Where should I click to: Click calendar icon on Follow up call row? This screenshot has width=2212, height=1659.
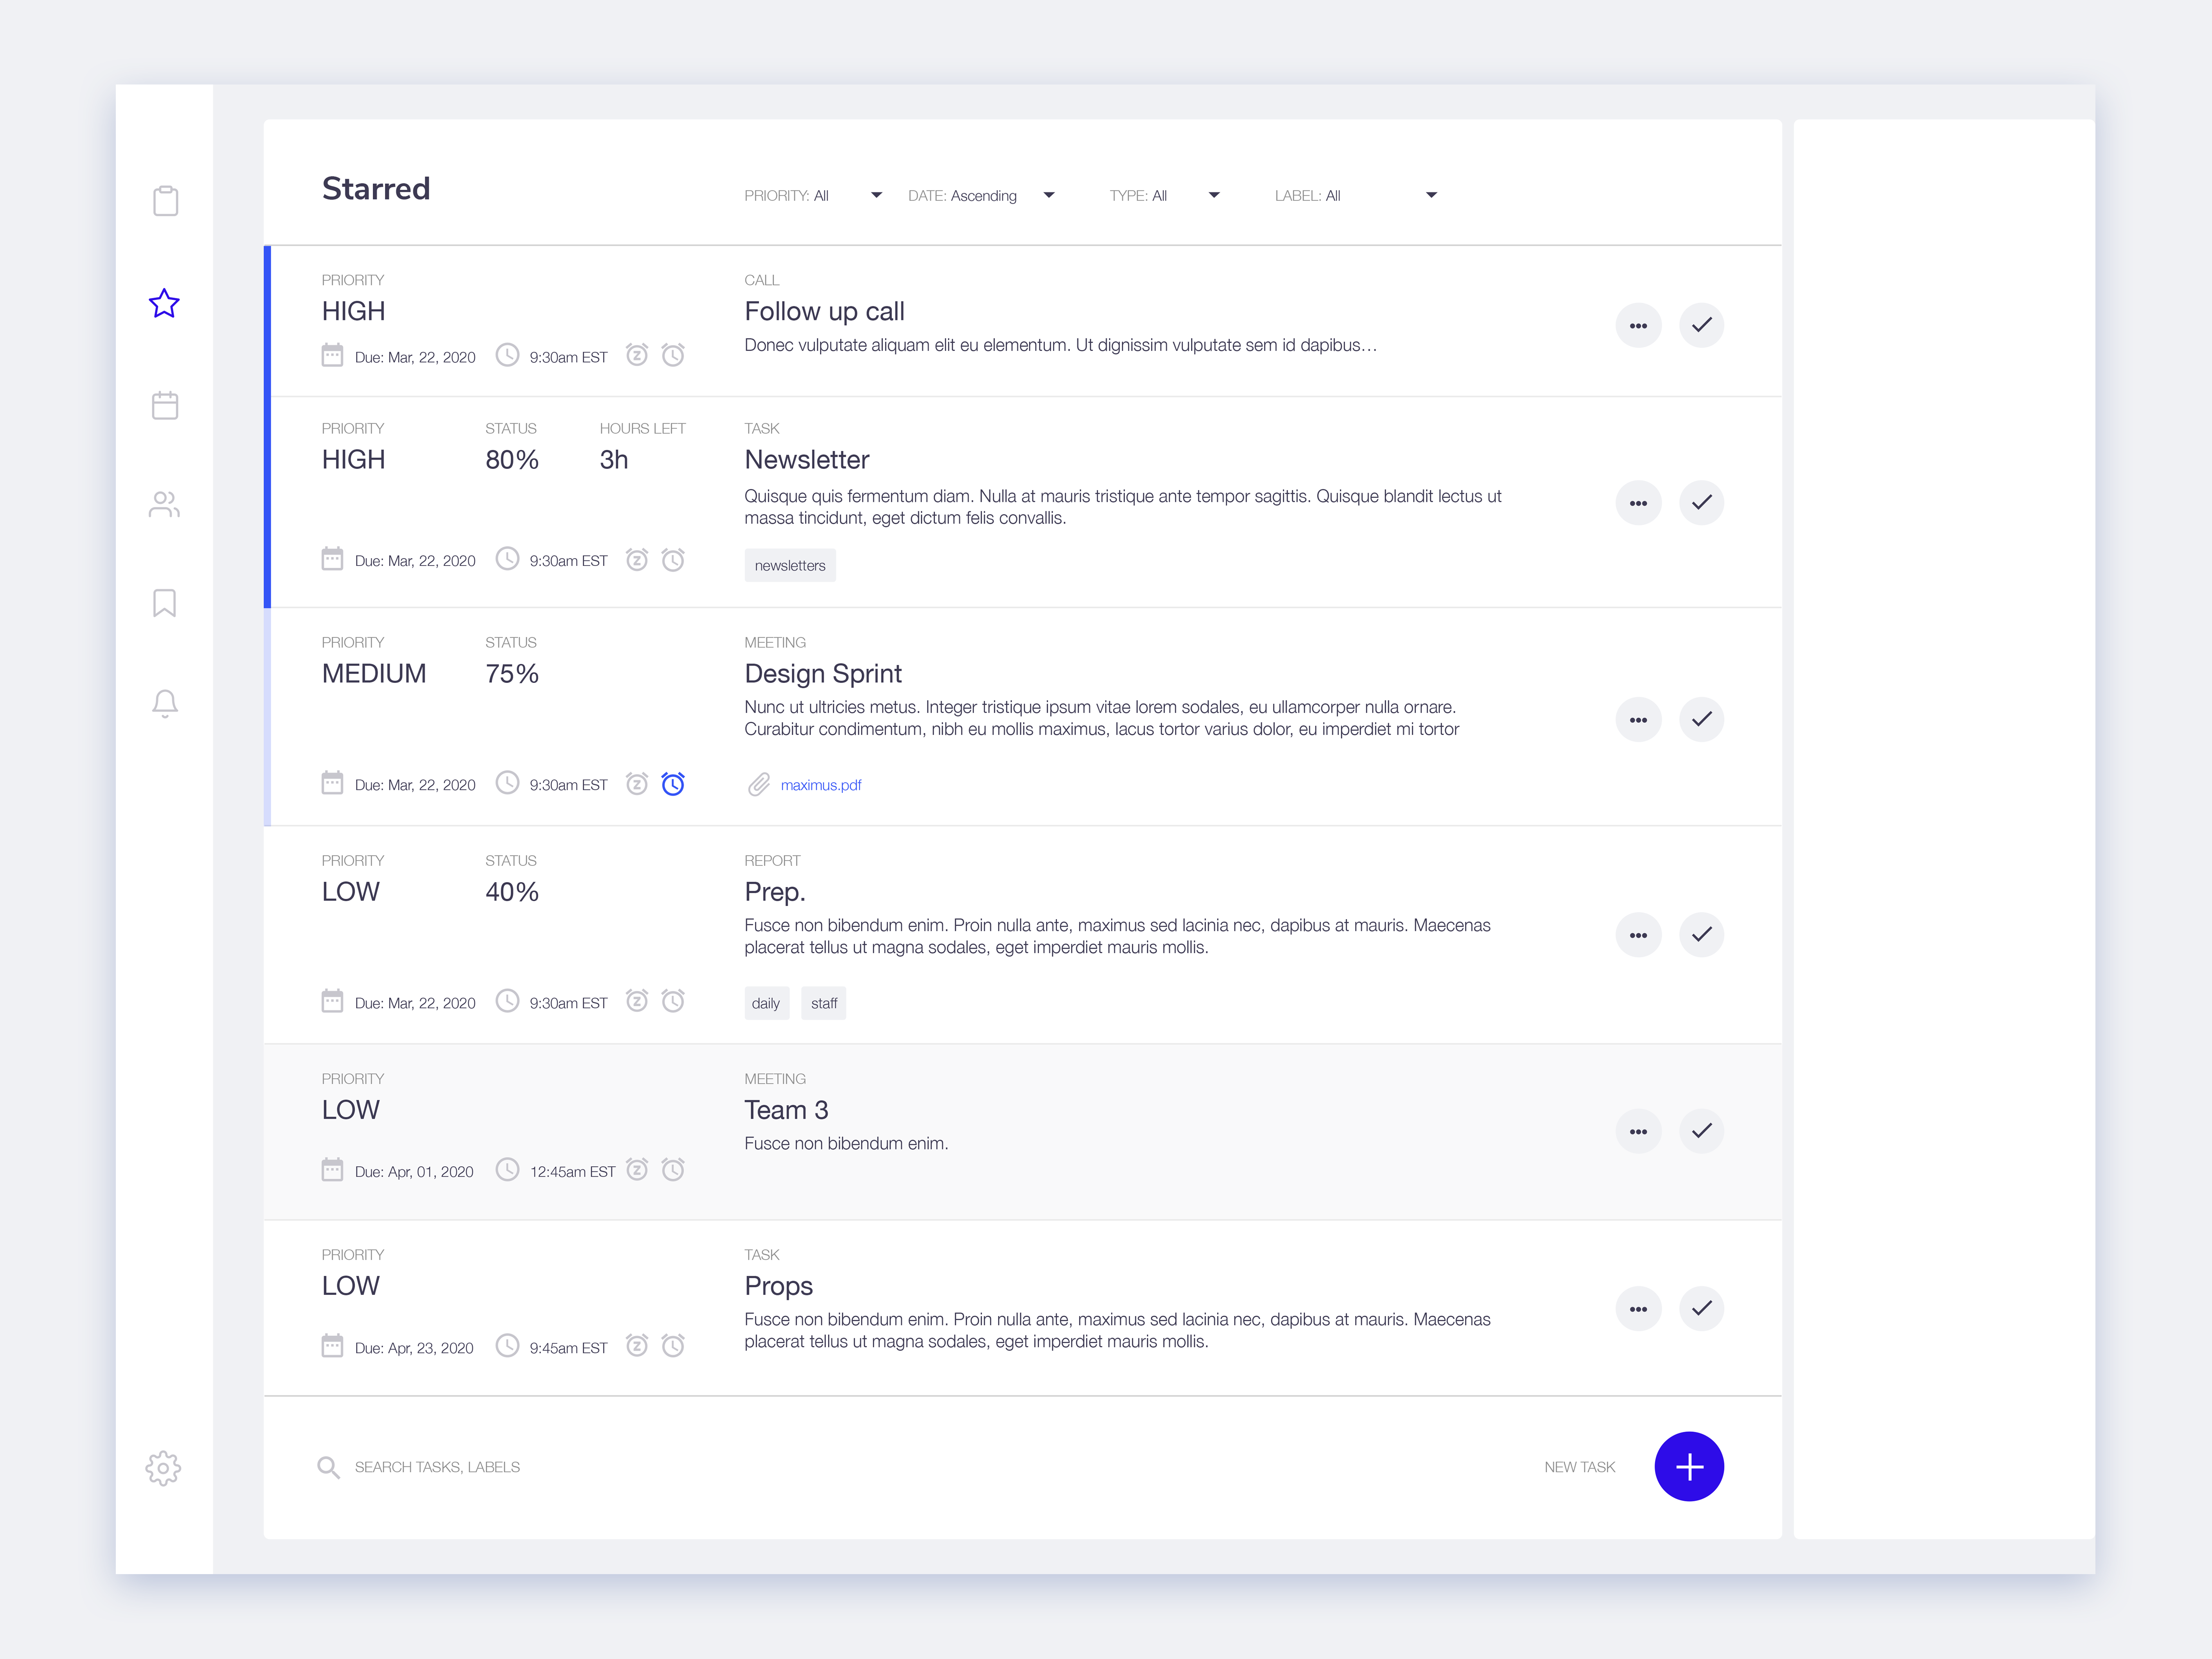coord(332,355)
